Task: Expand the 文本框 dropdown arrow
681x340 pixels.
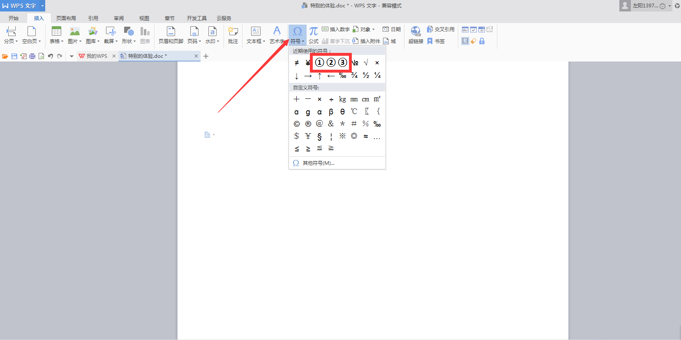Action: pos(264,41)
